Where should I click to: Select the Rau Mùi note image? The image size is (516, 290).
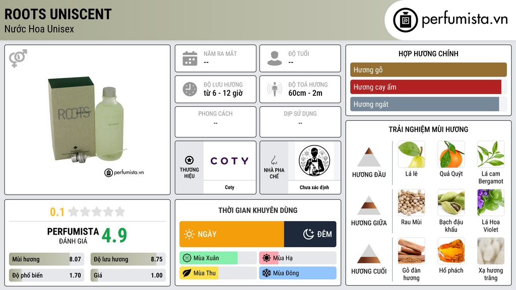pos(411,203)
